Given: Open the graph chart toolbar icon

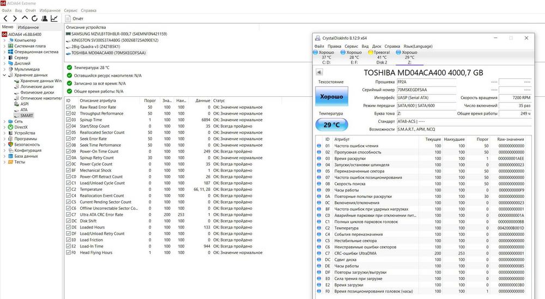Looking at the screenshot, I should [x=54, y=18].
